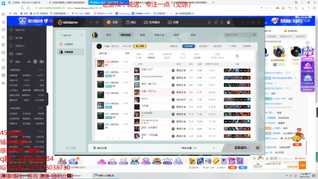The image size is (318, 179).
Task: Click the browser sidebar search magnifier icon
Action: point(3,37)
